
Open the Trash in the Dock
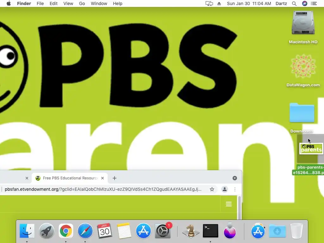[x=296, y=231]
